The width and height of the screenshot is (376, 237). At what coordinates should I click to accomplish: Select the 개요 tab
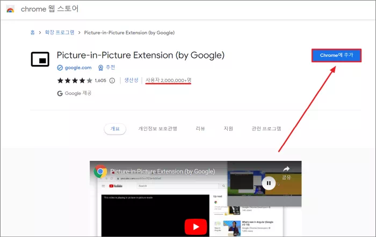tap(115, 129)
